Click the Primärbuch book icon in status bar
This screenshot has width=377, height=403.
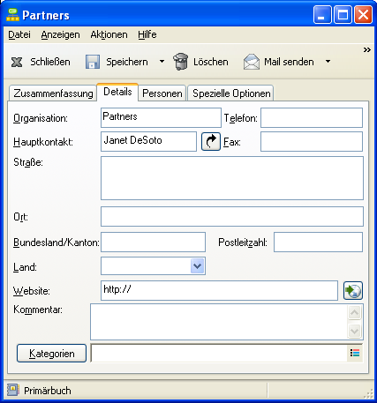(13, 390)
